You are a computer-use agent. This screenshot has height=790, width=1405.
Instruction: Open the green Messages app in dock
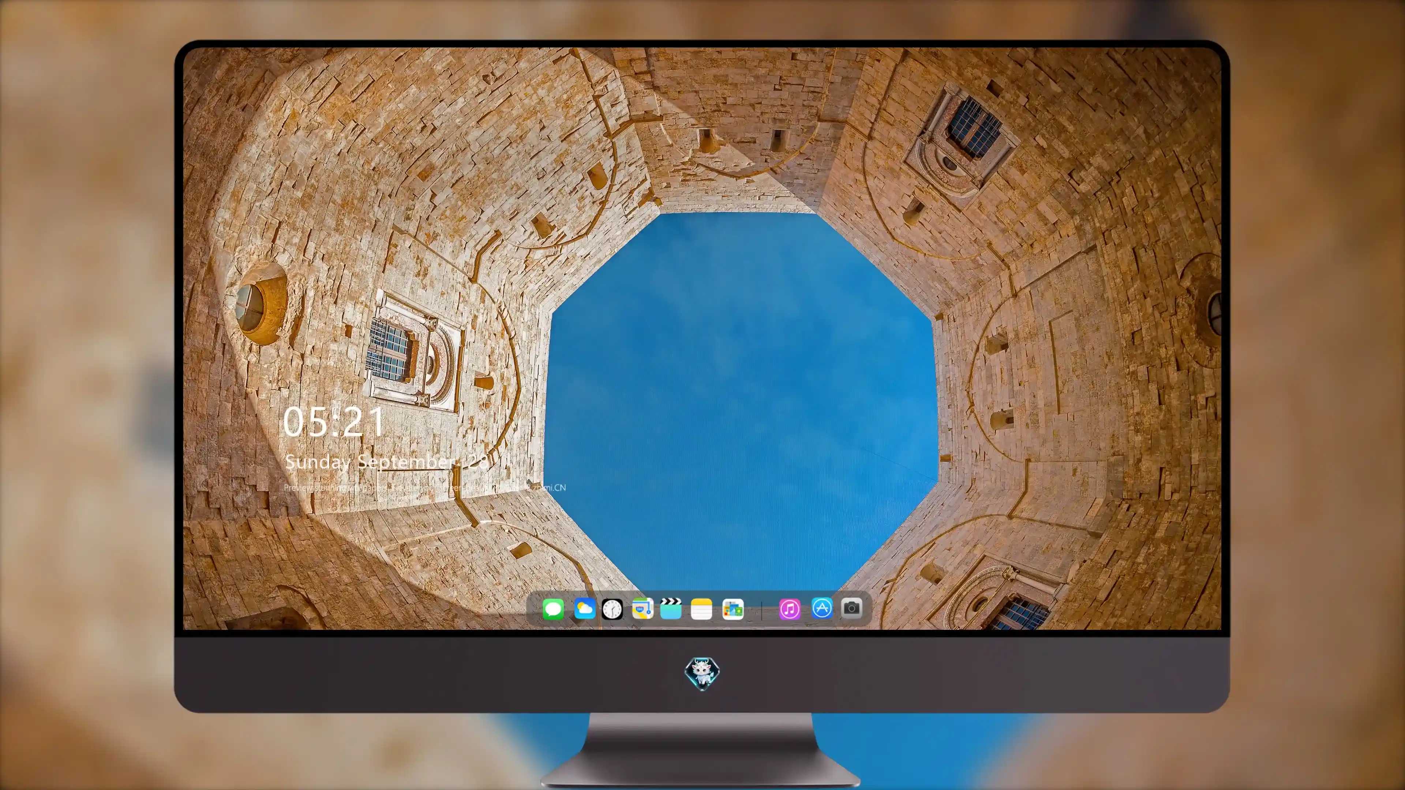553,609
